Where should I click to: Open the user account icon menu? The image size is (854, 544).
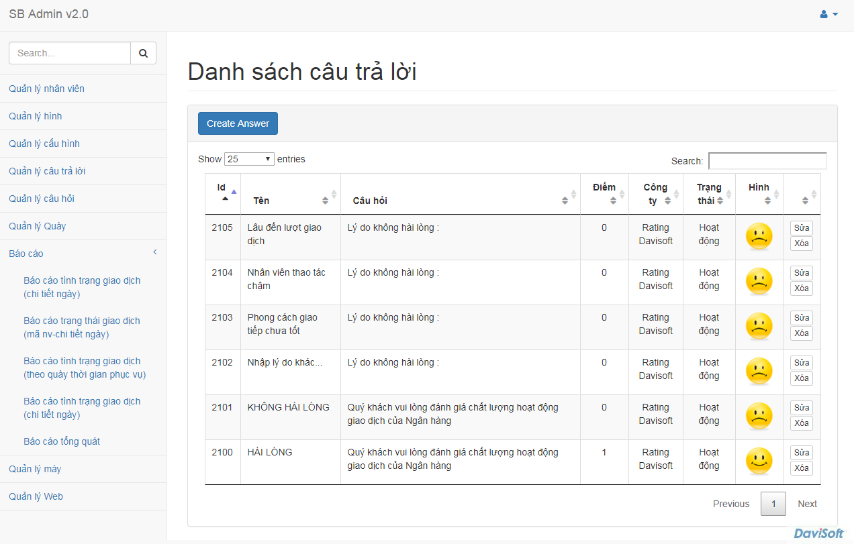coord(828,14)
